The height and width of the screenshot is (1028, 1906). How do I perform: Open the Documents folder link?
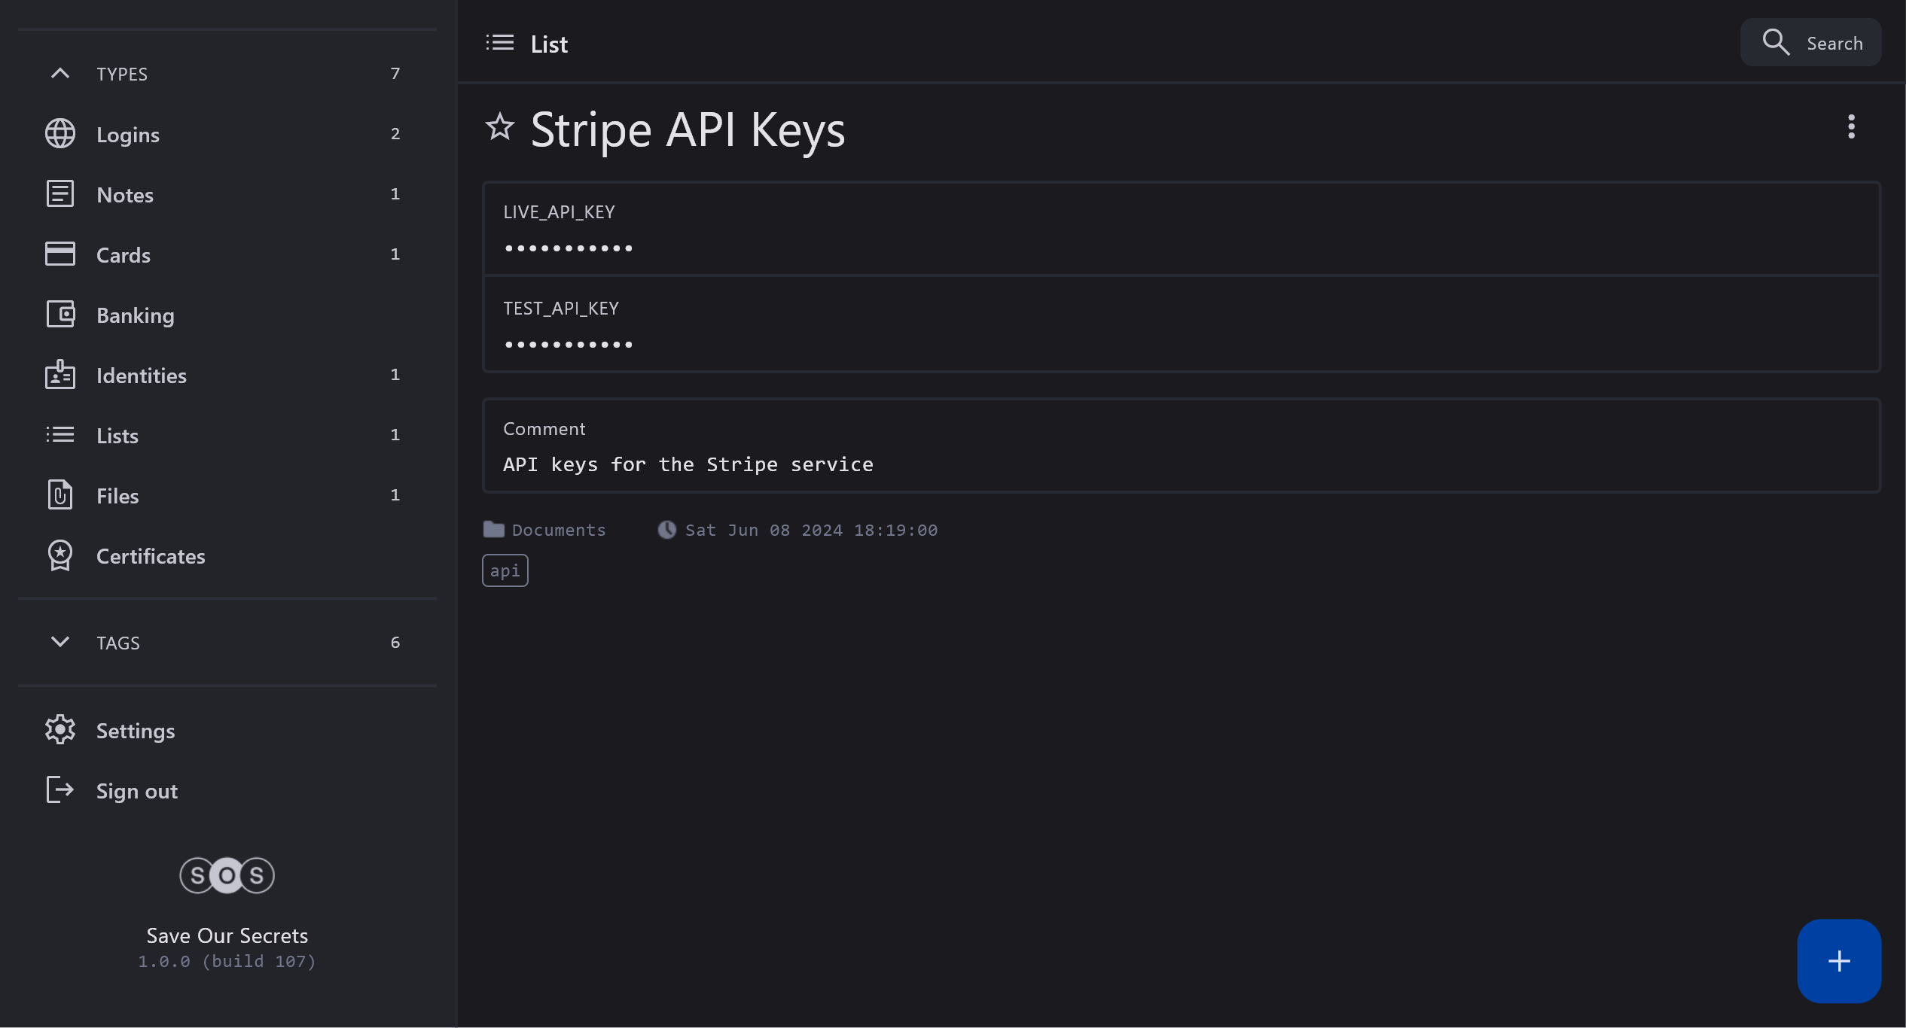(557, 530)
